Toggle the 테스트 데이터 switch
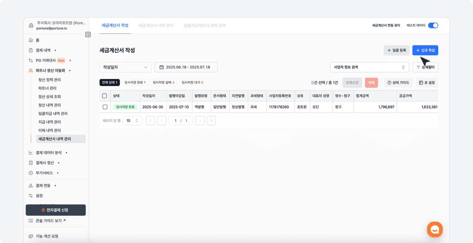The width and height of the screenshot is (473, 243). tap(433, 25)
